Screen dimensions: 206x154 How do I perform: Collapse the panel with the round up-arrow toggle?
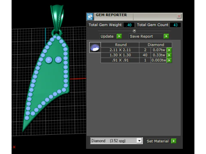click(x=134, y=30)
